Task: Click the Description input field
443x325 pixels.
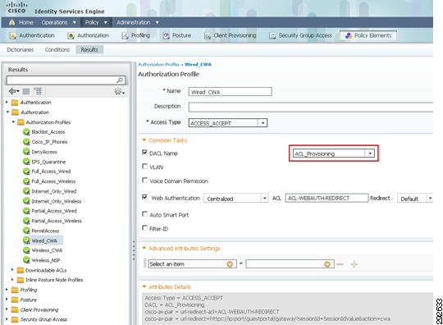Action: [311, 108]
